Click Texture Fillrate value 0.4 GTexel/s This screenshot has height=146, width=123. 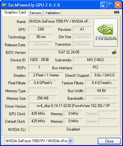point(102,83)
